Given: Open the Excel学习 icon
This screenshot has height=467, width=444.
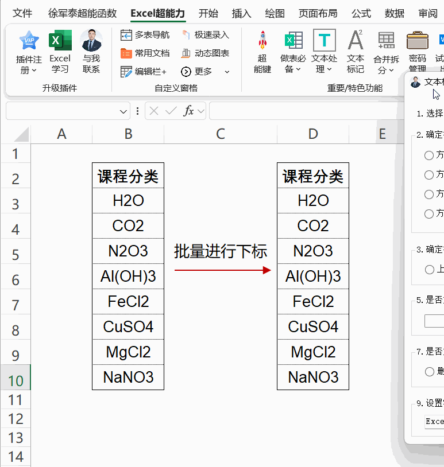Looking at the screenshot, I should coord(60,40).
